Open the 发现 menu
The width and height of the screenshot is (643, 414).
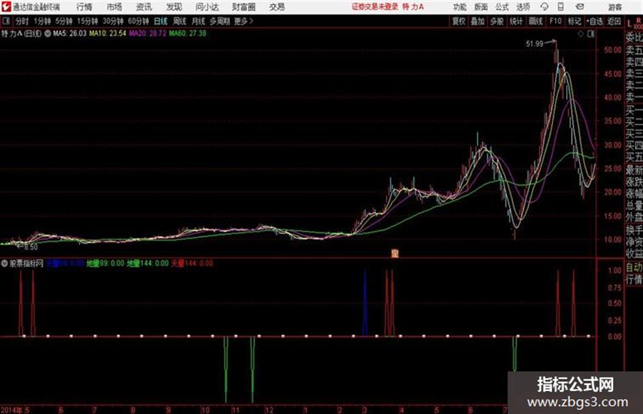coord(174,7)
